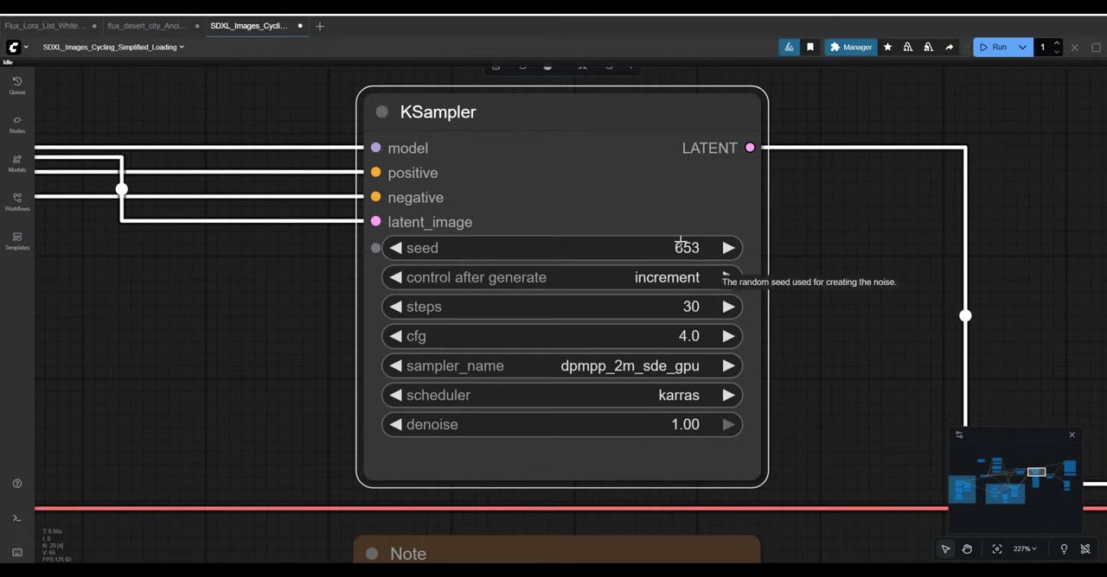Open the Queue sidebar panel
The height and width of the screenshot is (577, 1107).
coord(16,85)
